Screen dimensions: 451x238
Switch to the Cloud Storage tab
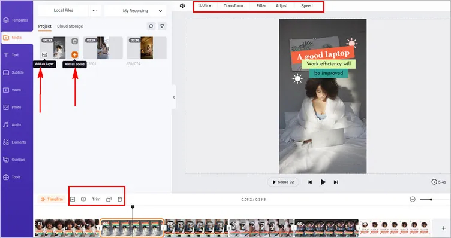click(x=70, y=26)
